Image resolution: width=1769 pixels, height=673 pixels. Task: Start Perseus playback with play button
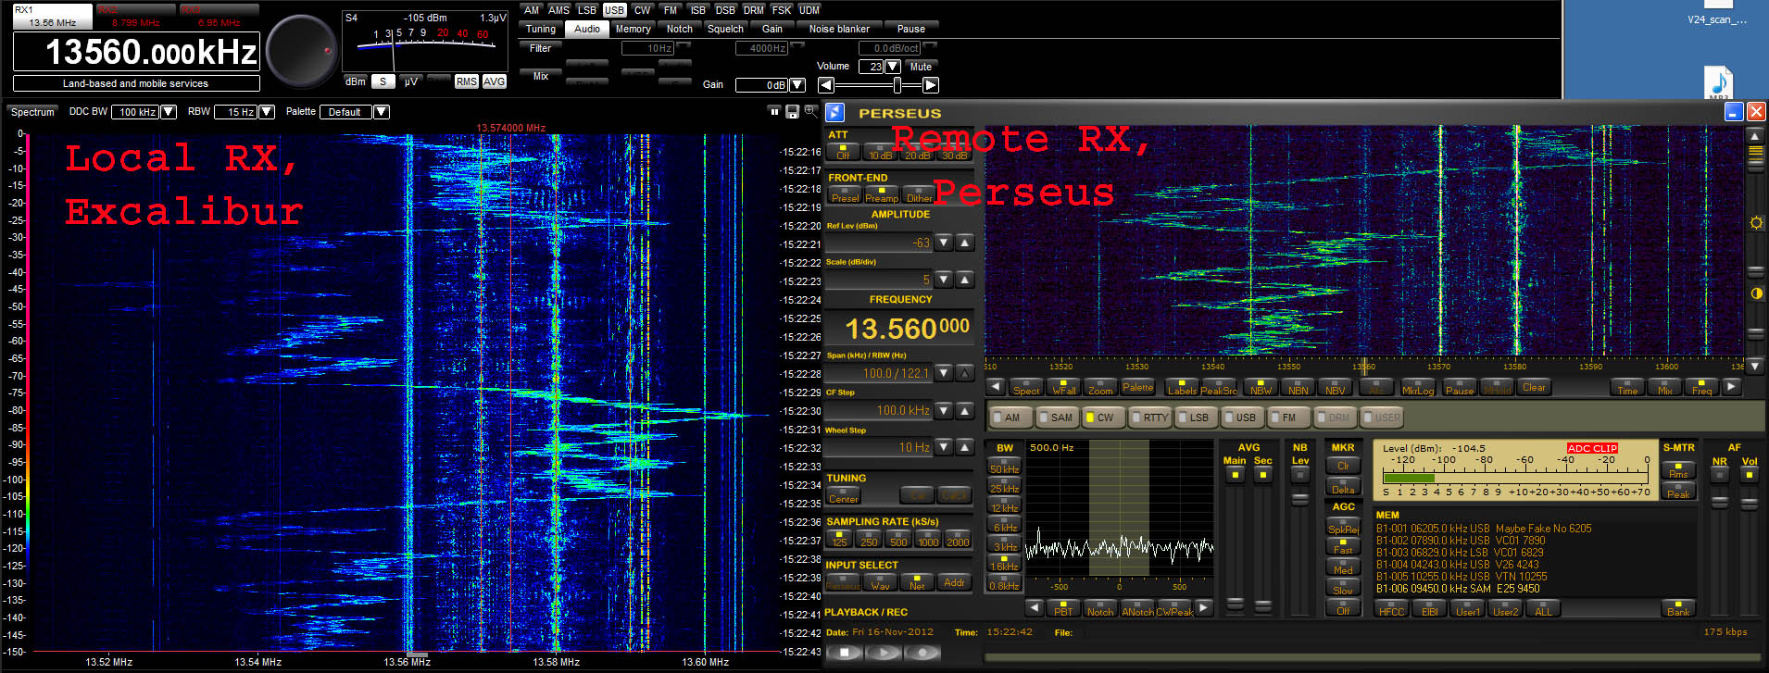click(883, 653)
